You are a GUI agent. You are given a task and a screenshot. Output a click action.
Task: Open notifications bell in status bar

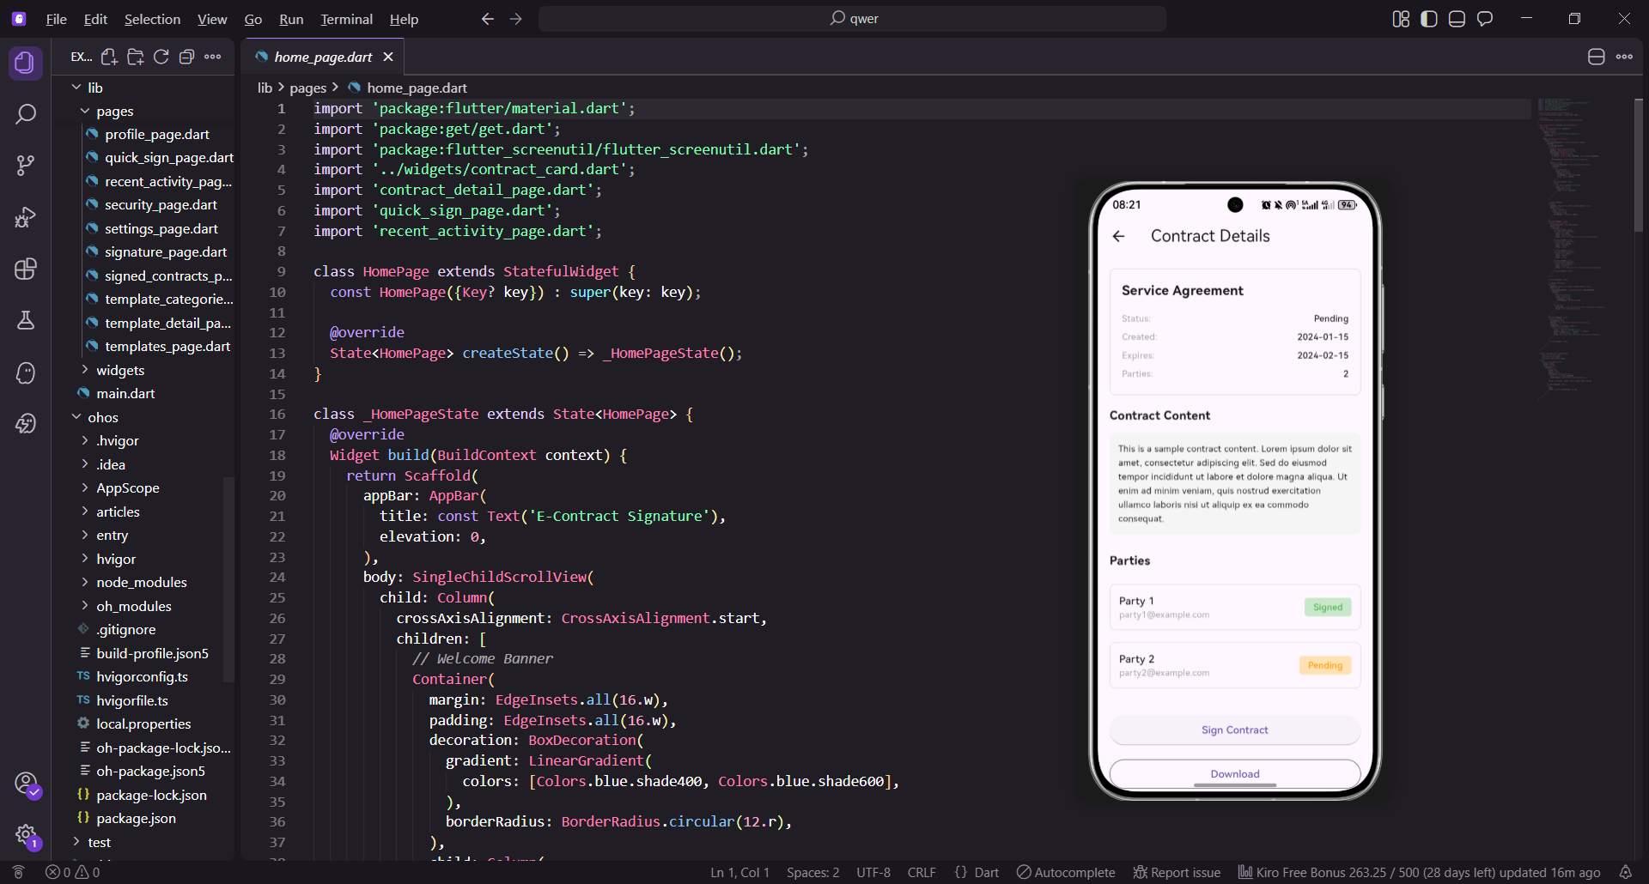coord(1625,872)
